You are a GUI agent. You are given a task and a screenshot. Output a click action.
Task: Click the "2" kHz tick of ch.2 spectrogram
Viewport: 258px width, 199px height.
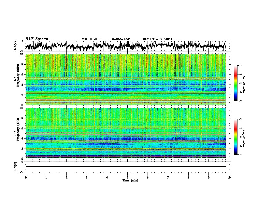[x=22, y=149]
